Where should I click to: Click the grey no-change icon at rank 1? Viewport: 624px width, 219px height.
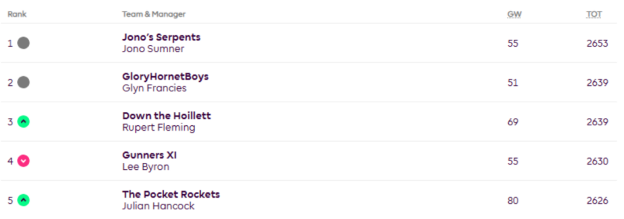(24, 43)
